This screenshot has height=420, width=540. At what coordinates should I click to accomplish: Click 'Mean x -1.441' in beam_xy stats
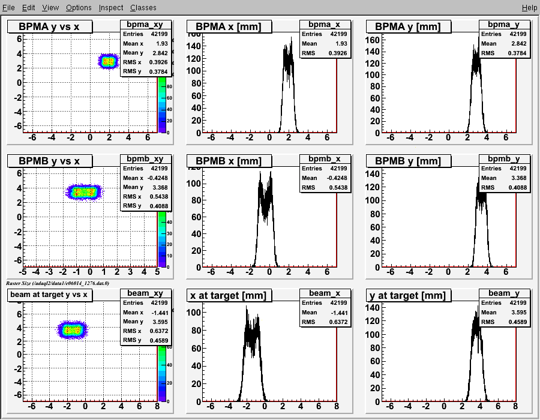click(x=145, y=313)
